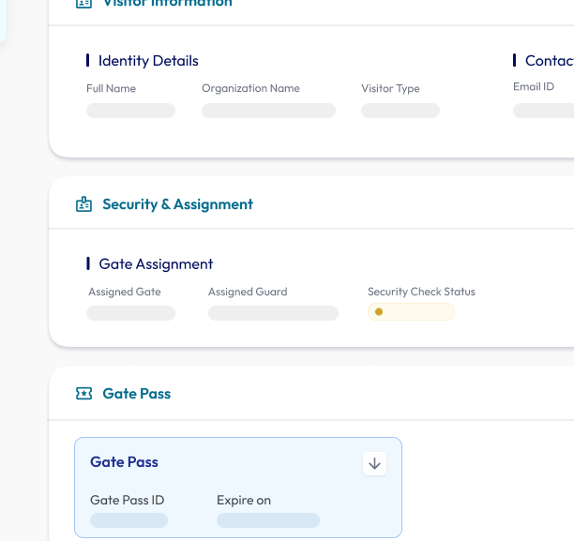Click the Gate Pass download arrow button
Image resolution: width=574 pixels, height=541 pixels.
click(374, 463)
